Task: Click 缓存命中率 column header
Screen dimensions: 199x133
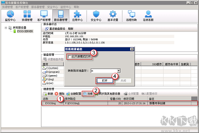Action: 171,64
